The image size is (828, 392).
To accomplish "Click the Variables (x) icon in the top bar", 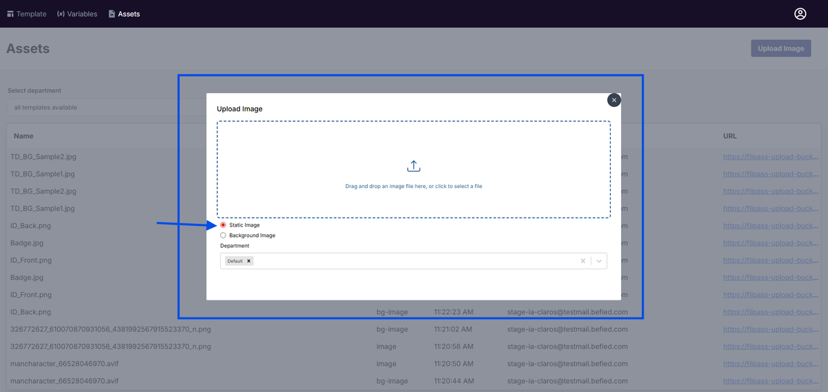I will (61, 14).
